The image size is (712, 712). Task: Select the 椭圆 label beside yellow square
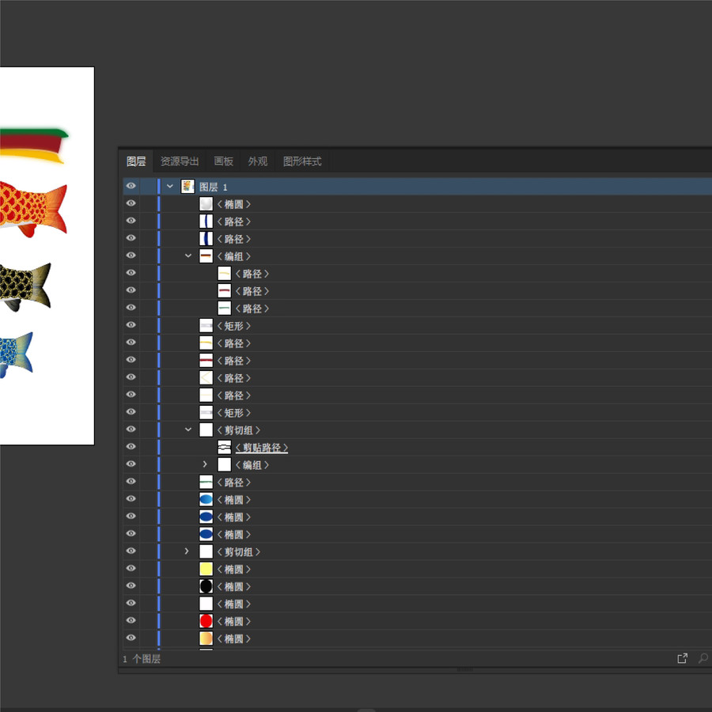point(234,569)
